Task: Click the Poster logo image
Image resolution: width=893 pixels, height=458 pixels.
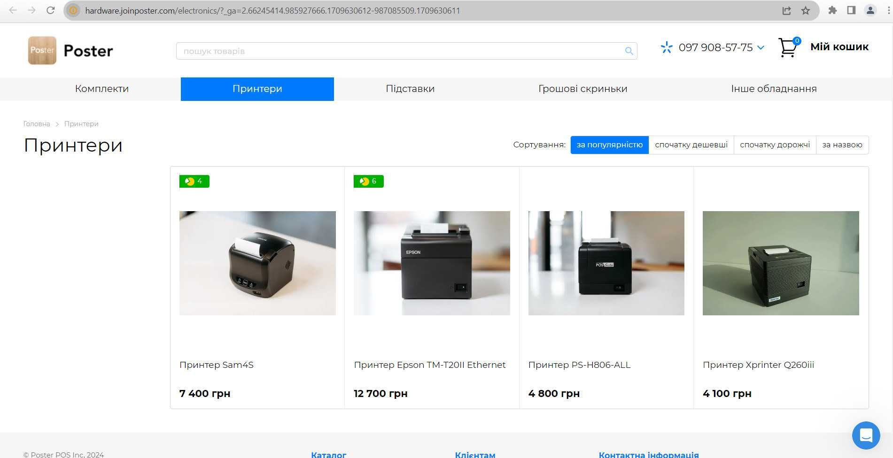Action: tap(42, 50)
